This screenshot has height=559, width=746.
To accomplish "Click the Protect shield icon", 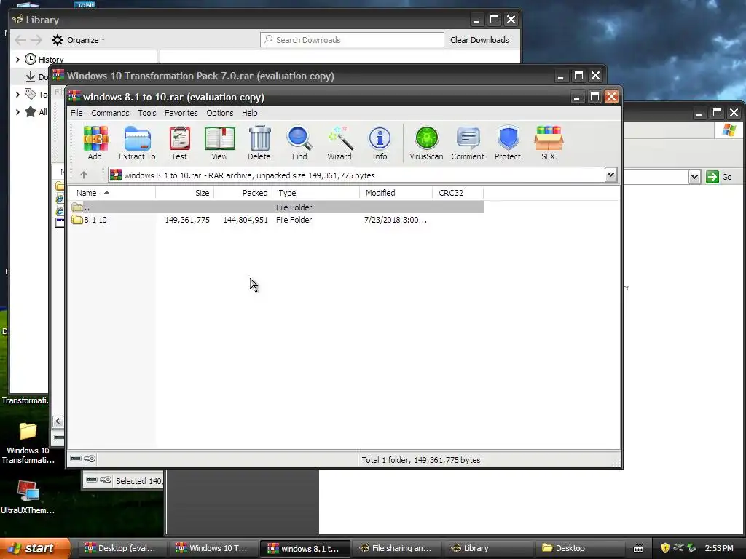I will 508,143.
